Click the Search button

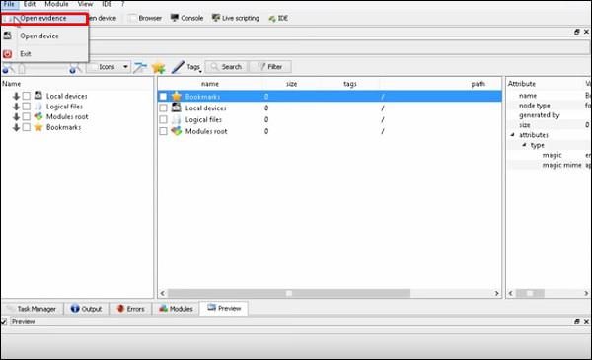(227, 67)
